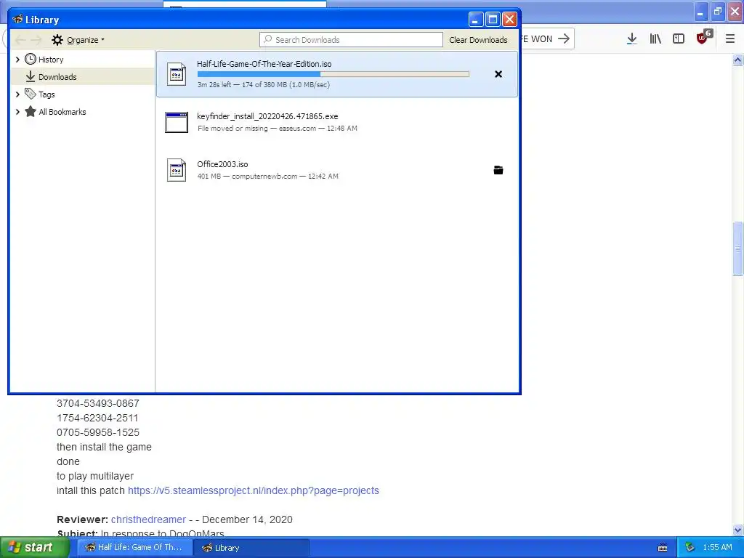The image size is (744, 558).
Task: Click 'File moved or missing' status text
Action: pyautogui.click(x=232, y=128)
